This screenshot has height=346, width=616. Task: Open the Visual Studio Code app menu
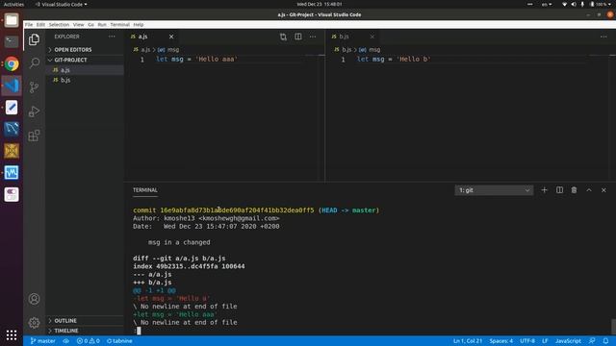point(62,4)
